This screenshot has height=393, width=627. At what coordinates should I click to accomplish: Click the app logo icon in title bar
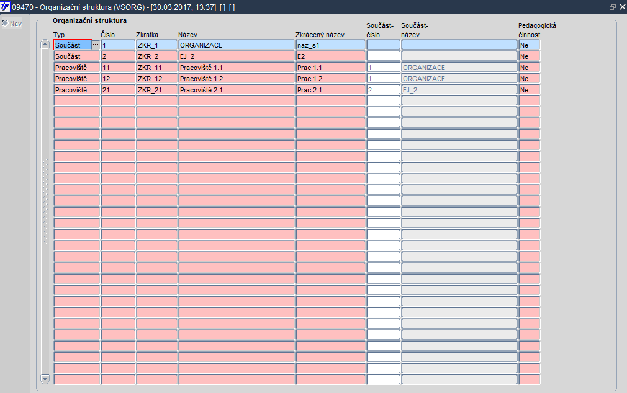tap(5, 7)
